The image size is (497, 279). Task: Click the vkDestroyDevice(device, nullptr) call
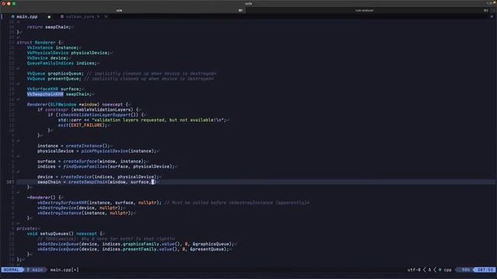click(80, 208)
